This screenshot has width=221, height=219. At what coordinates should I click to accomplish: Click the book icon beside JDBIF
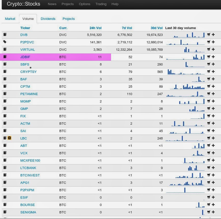click(x=5, y=57)
